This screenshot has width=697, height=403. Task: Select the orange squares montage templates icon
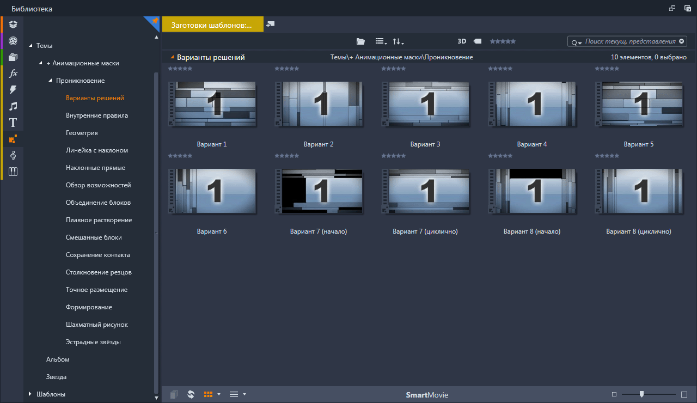pyautogui.click(x=13, y=139)
